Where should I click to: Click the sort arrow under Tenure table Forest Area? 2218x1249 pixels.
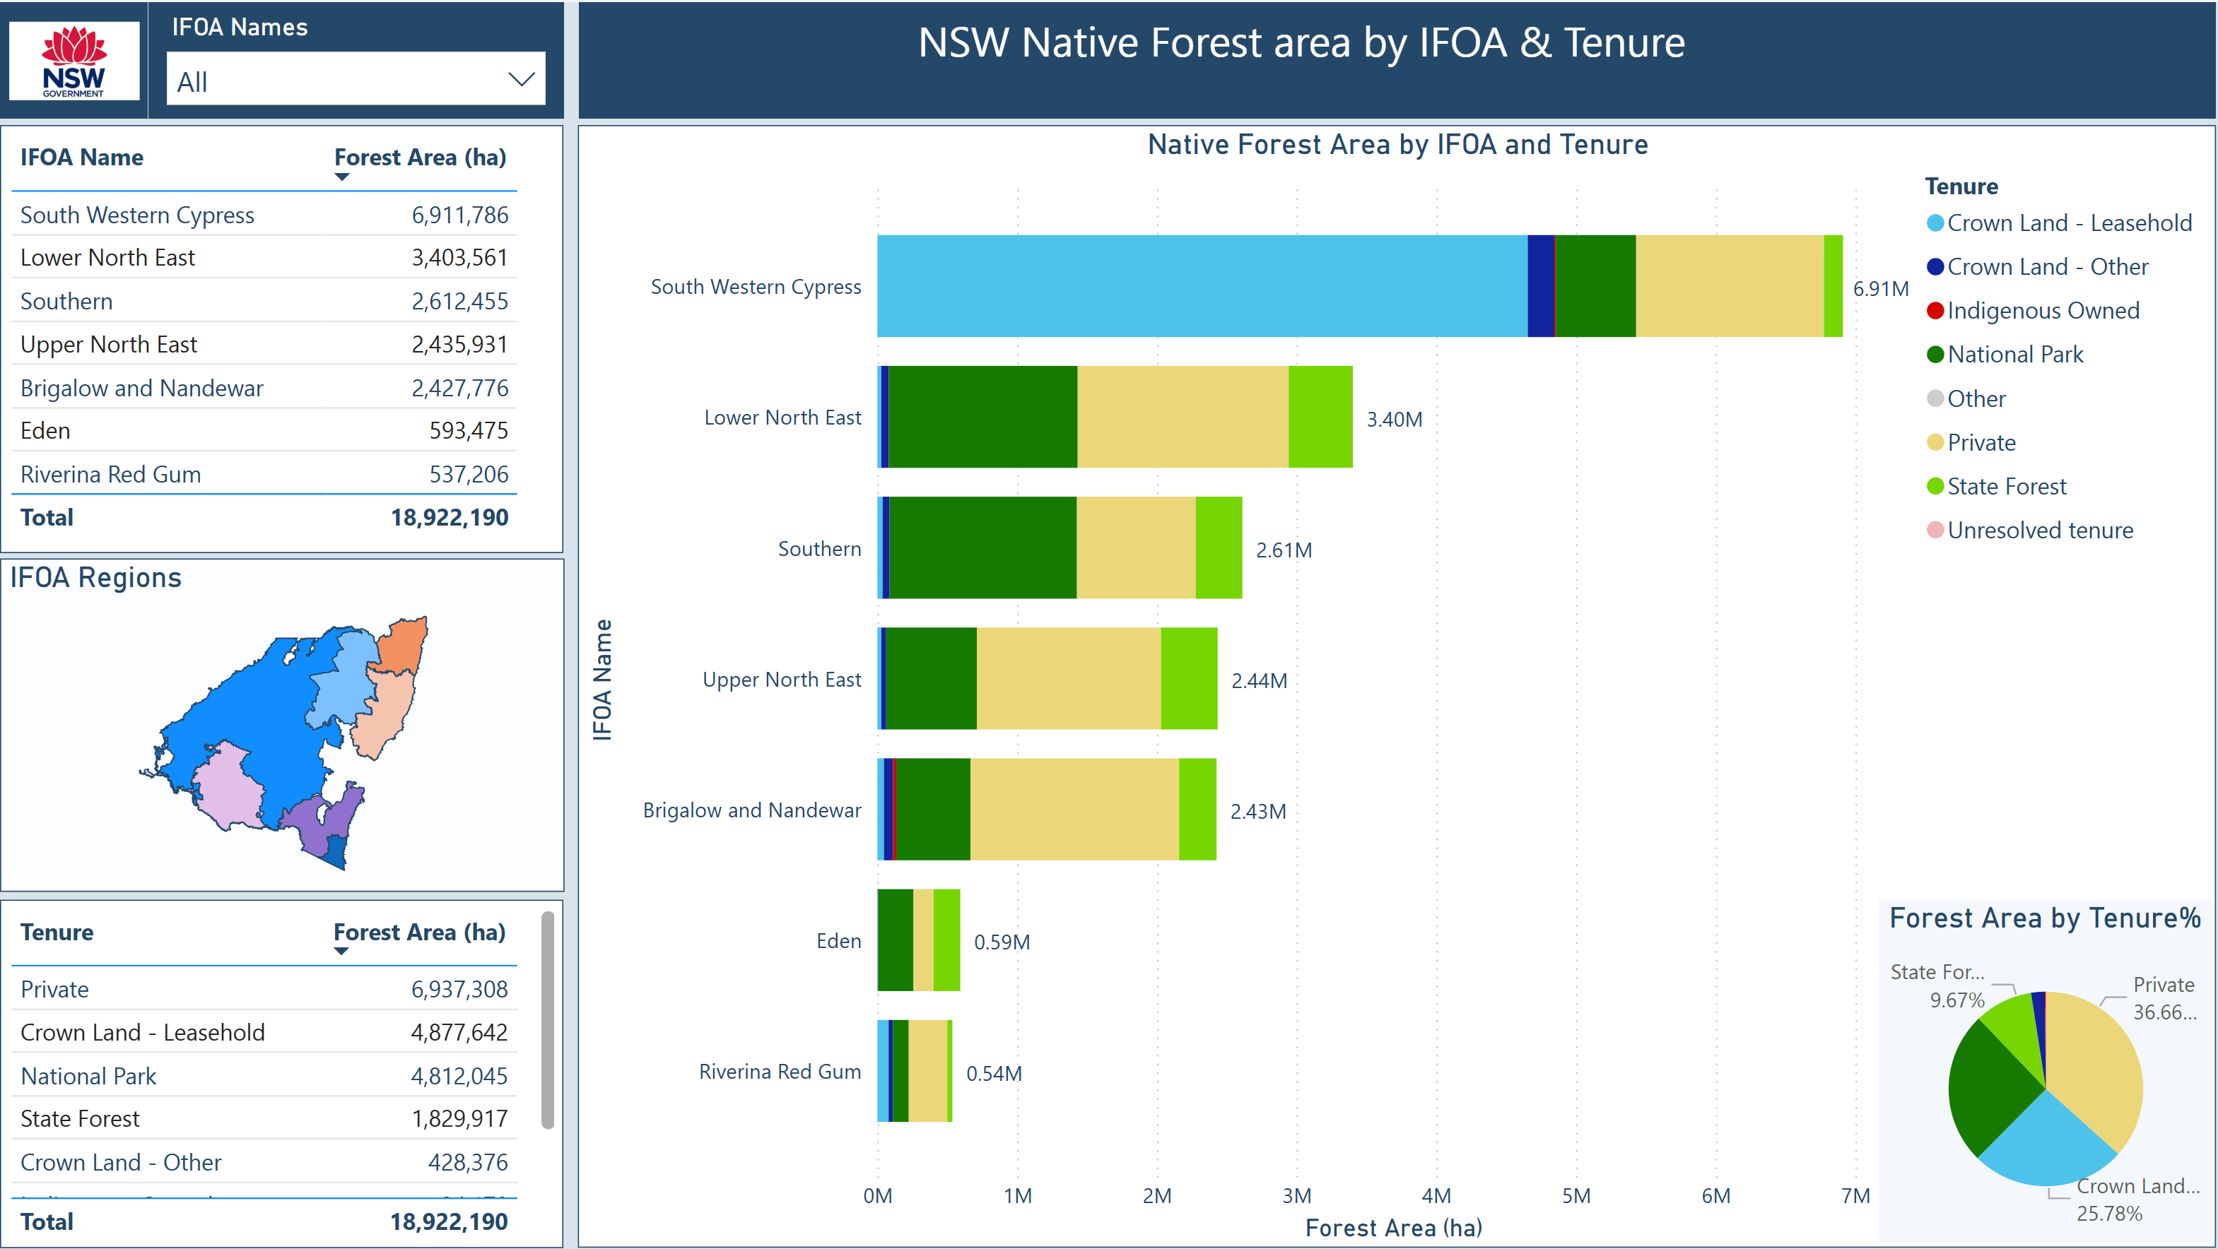point(341,952)
